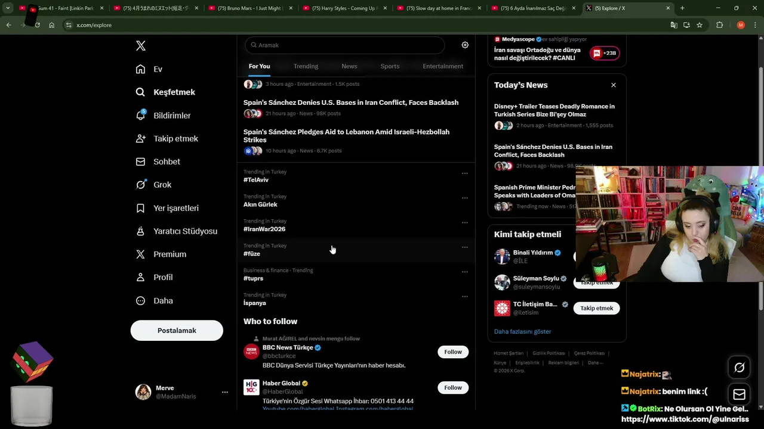The width and height of the screenshot is (764, 429).
Task: Click browser back arrow
Action: coord(8,25)
